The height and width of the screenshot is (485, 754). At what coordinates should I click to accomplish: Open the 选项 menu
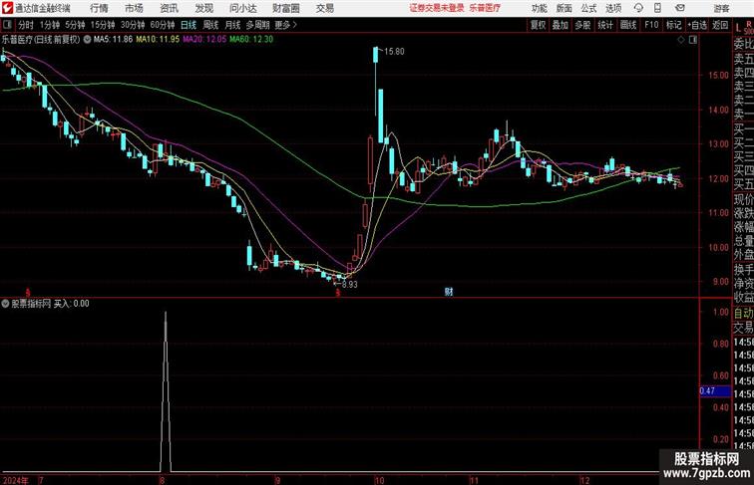pos(613,8)
